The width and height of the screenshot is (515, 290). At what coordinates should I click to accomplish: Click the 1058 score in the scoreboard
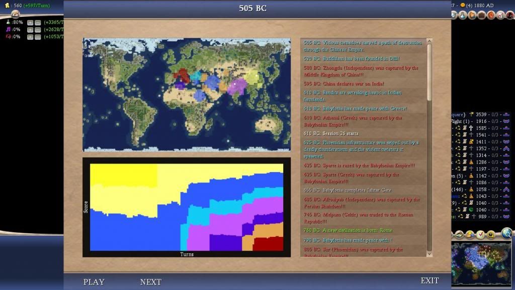click(481, 189)
